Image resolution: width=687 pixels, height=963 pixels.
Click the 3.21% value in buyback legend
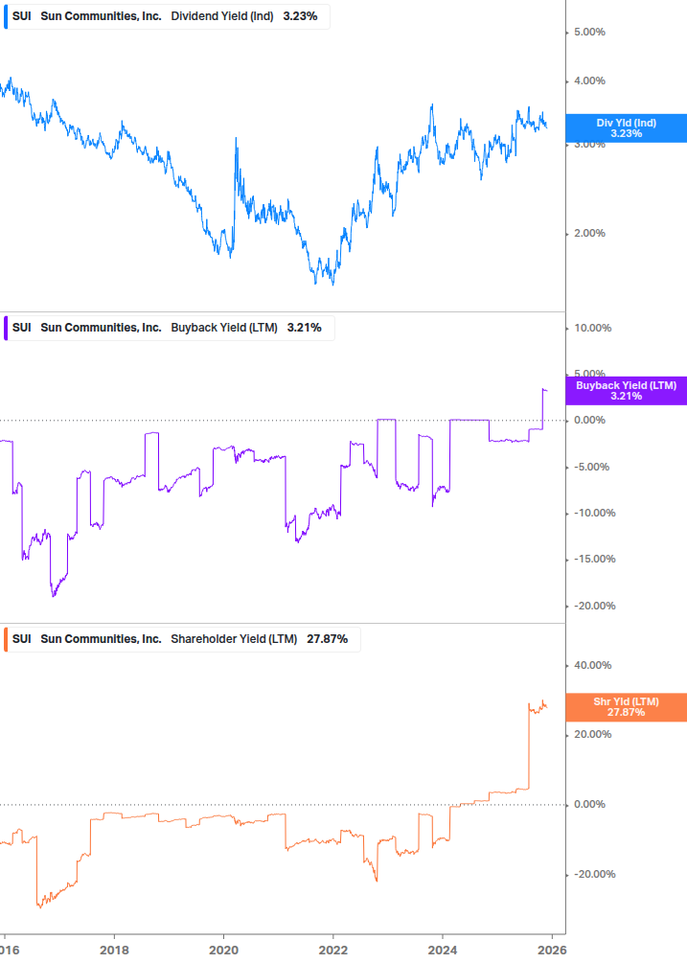305,328
